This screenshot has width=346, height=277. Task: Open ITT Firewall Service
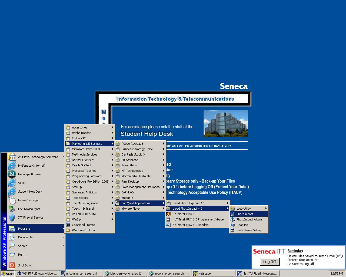pyautogui.click(x=36, y=217)
